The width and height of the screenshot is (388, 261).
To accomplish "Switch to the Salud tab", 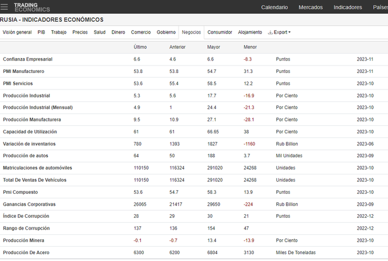I will (99, 32).
